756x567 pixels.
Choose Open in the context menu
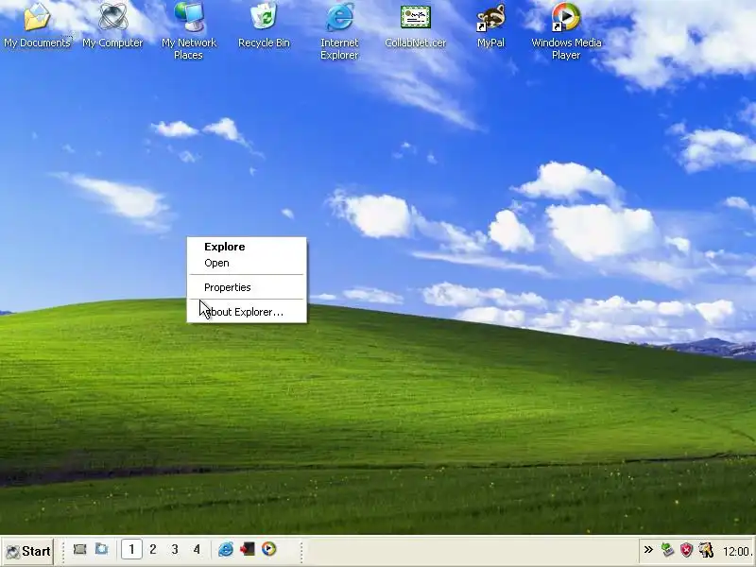[247, 263]
